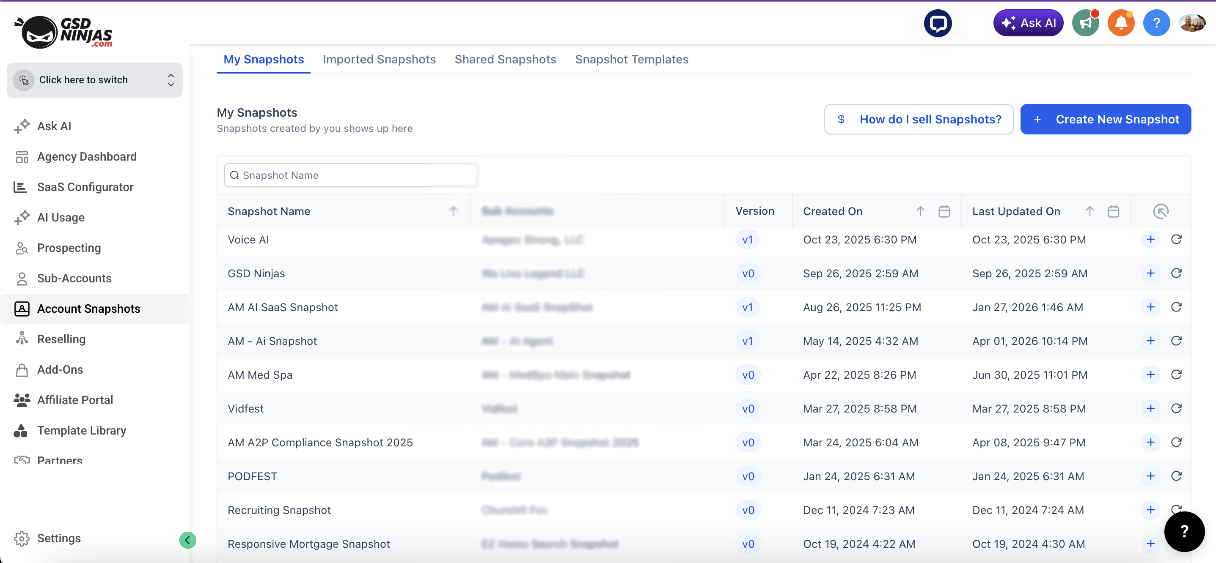Switch to the My Snapshots tab
This screenshot has width=1216, height=563.
tap(264, 60)
